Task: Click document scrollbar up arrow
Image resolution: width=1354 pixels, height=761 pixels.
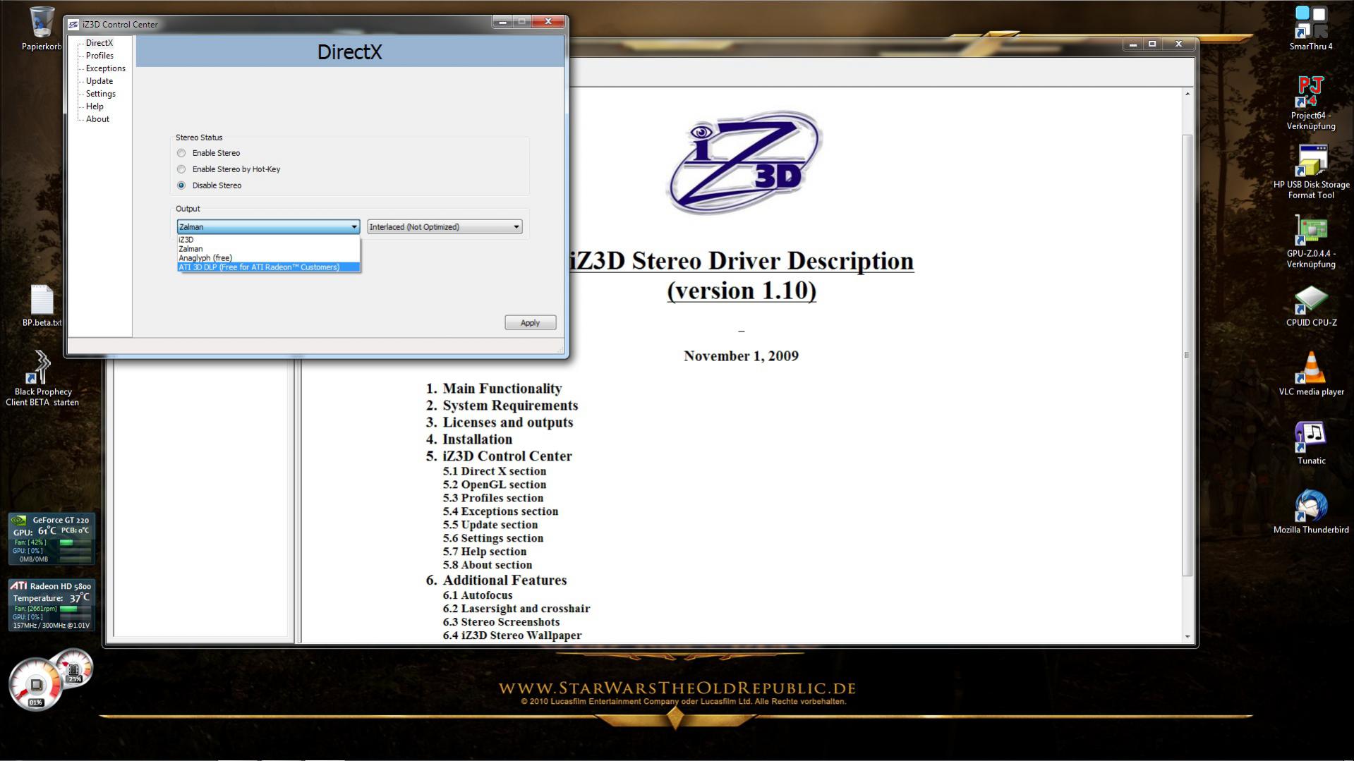Action: tap(1187, 94)
